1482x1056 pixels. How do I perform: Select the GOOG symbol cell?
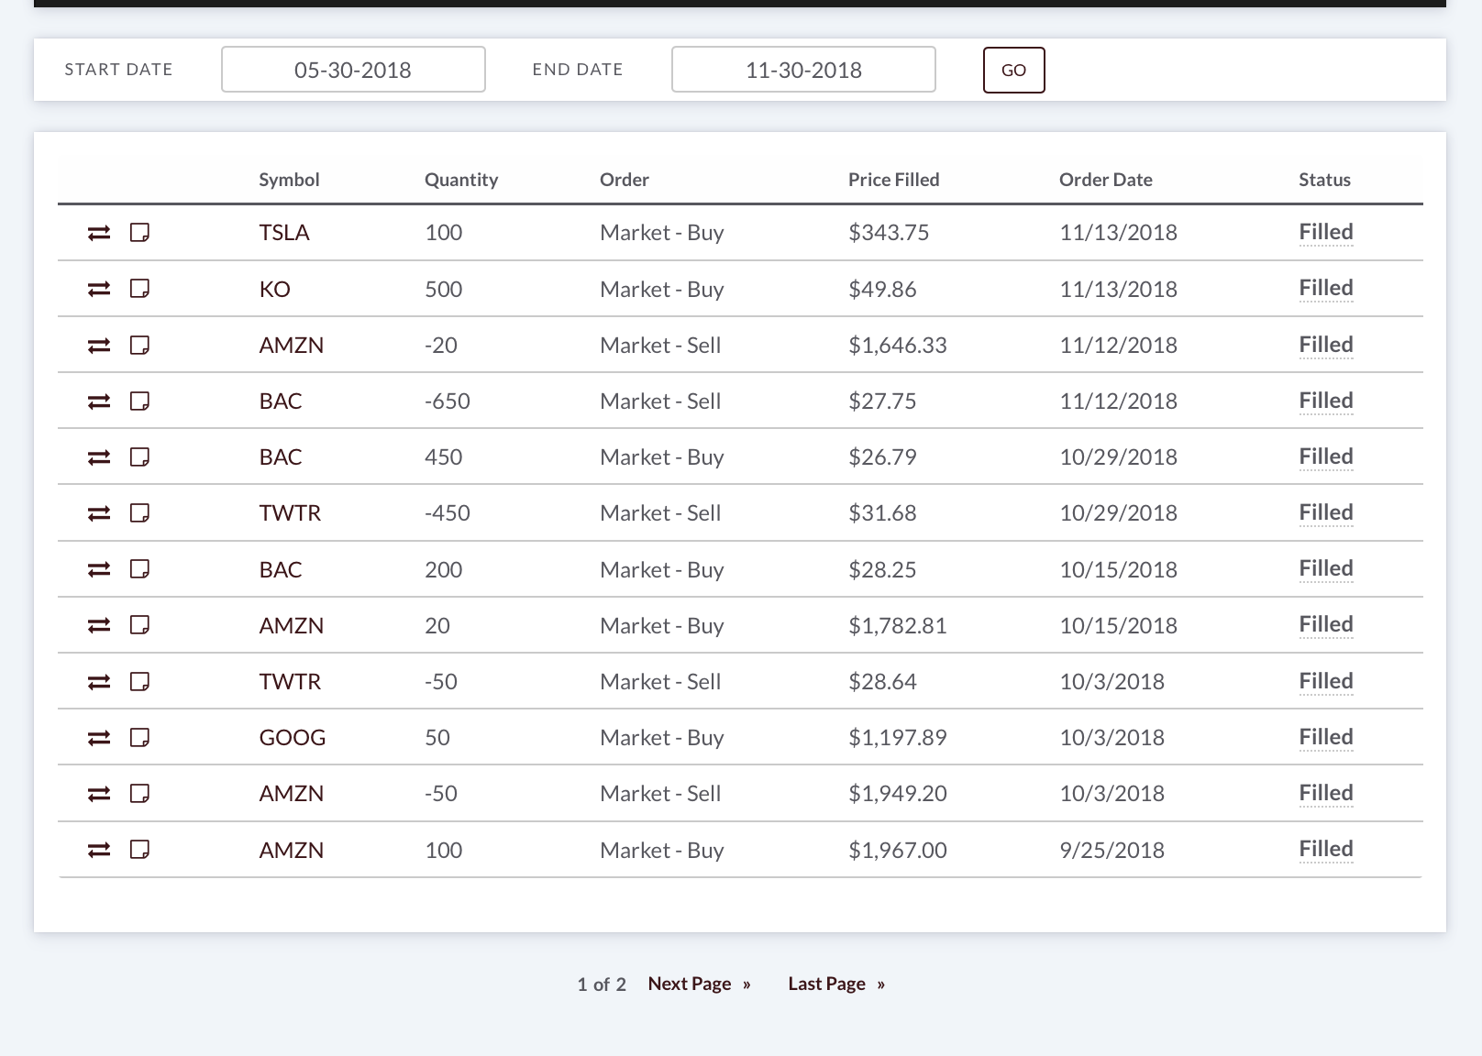[x=293, y=738]
